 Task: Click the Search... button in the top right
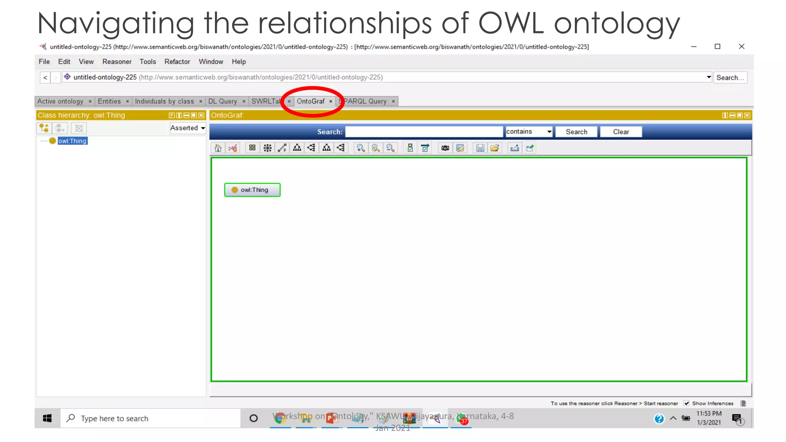(730, 78)
